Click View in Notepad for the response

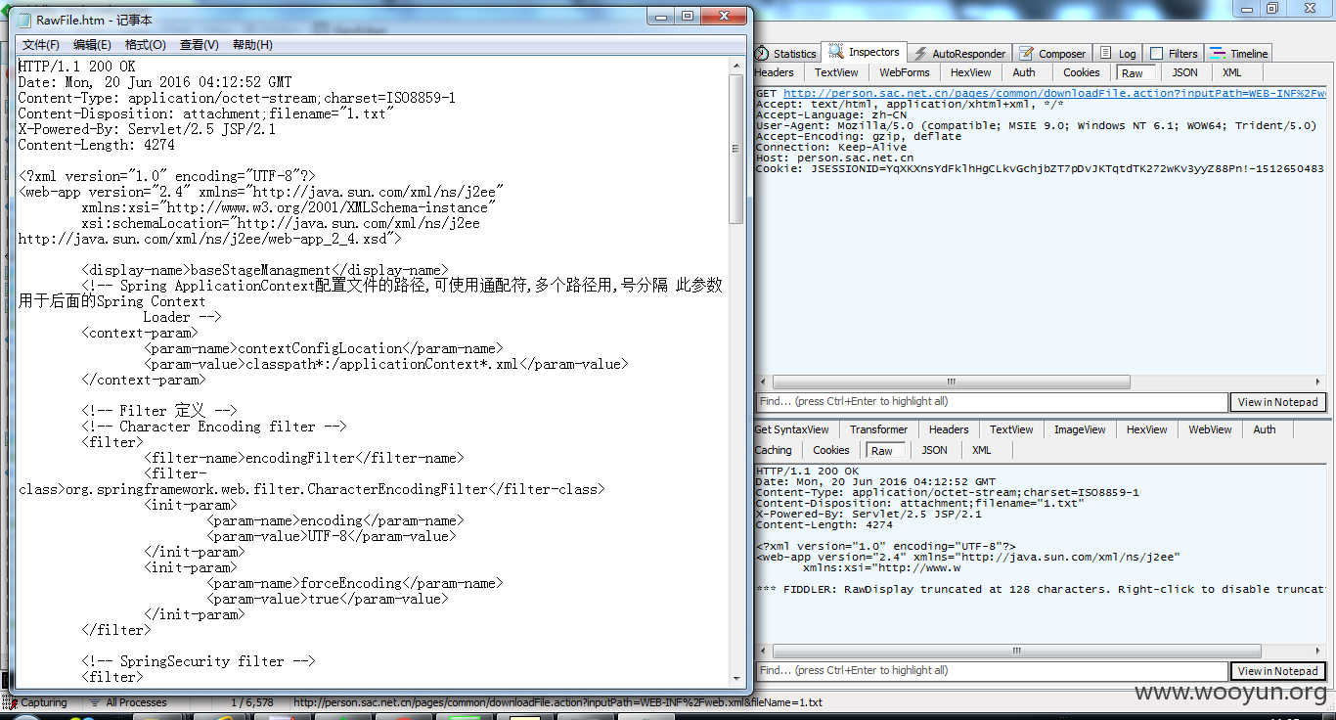1277,671
